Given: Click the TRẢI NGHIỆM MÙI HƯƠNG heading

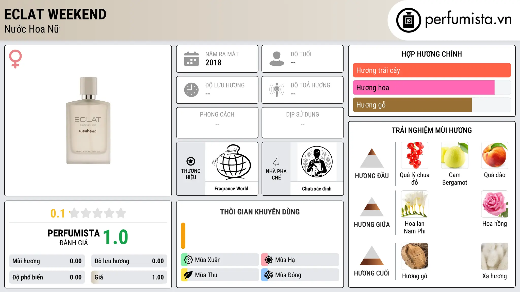Looking at the screenshot, I should [x=432, y=130].
